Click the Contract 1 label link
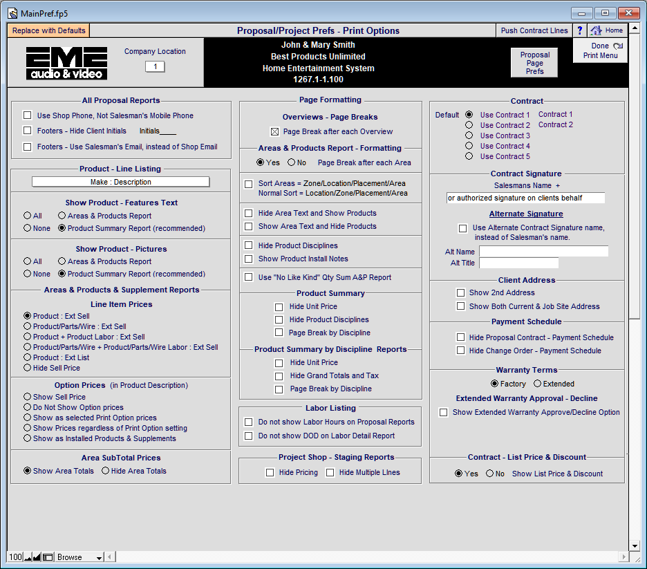The width and height of the screenshot is (647, 569). (555, 114)
